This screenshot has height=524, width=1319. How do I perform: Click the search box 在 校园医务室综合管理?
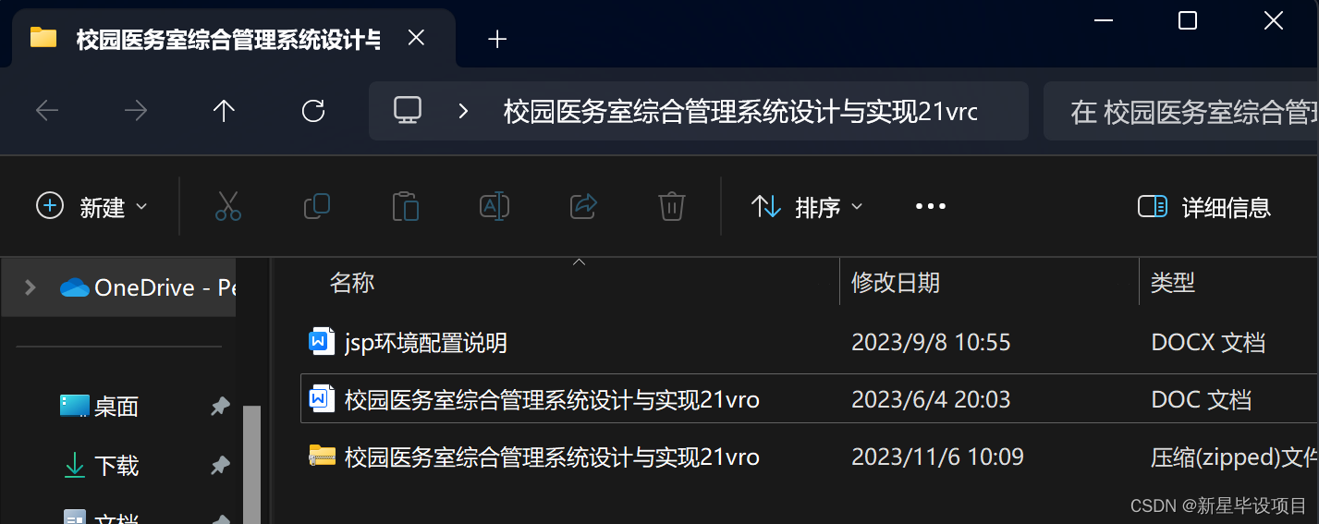point(1181,112)
